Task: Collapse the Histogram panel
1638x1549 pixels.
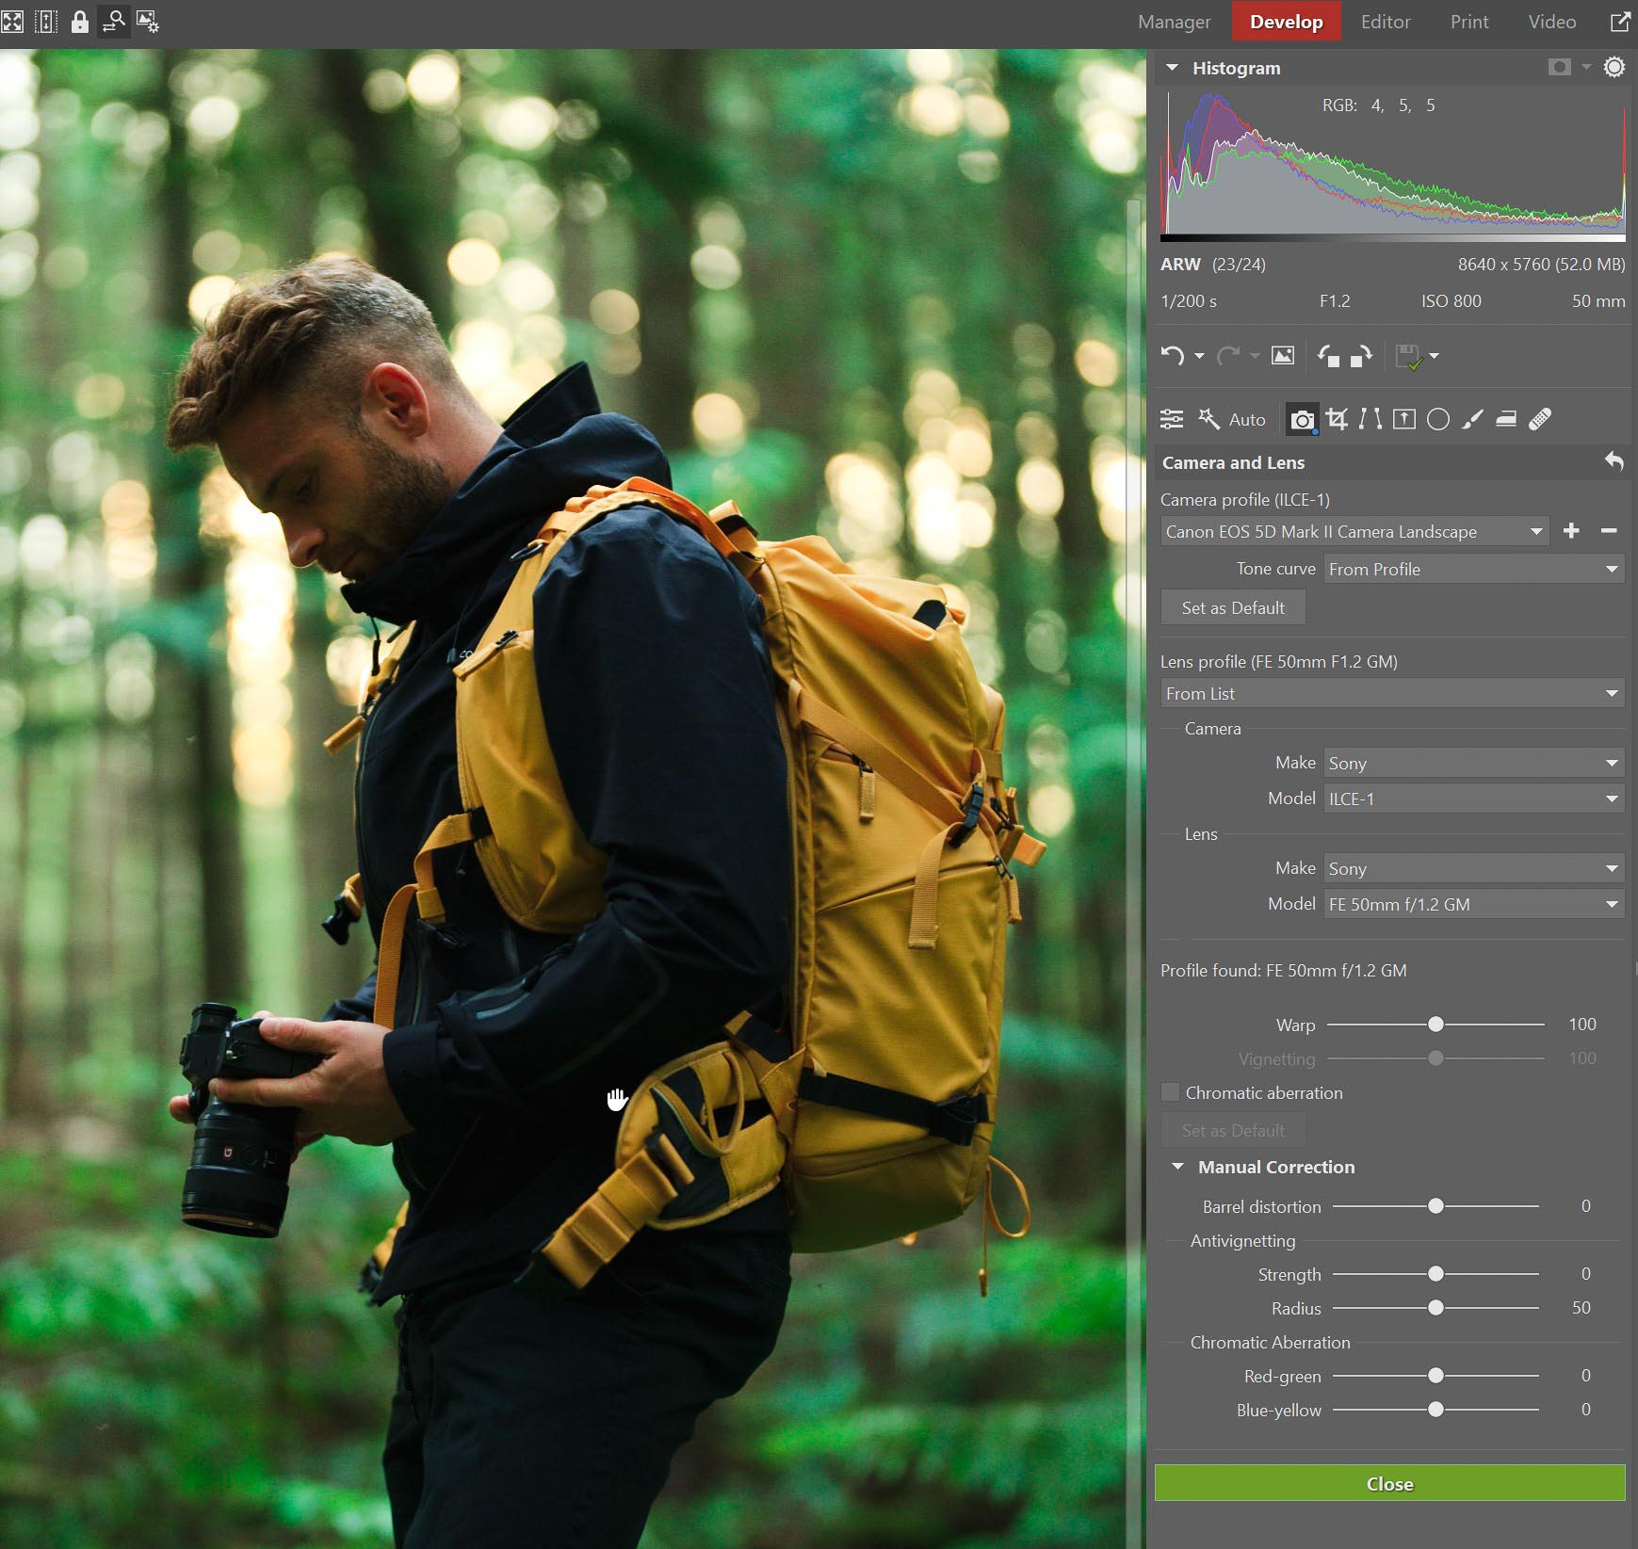Action: pyautogui.click(x=1172, y=67)
